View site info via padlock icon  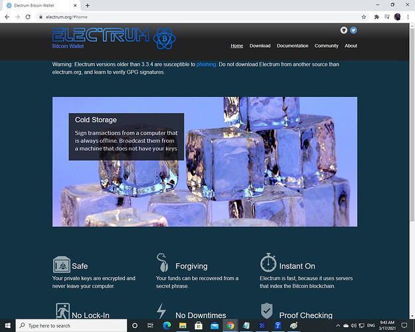coord(41,17)
